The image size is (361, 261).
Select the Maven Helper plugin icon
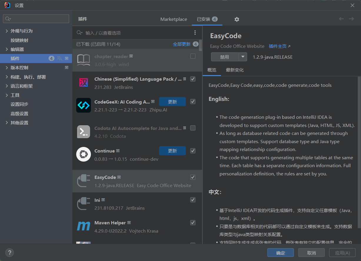(x=84, y=226)
